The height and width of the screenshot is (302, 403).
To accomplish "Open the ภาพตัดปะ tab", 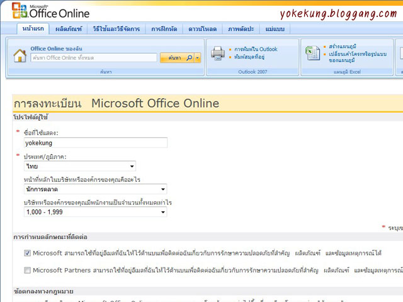I will pos(241,29).
